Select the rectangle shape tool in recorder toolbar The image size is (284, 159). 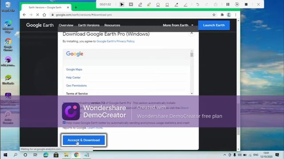click(167, 4)
